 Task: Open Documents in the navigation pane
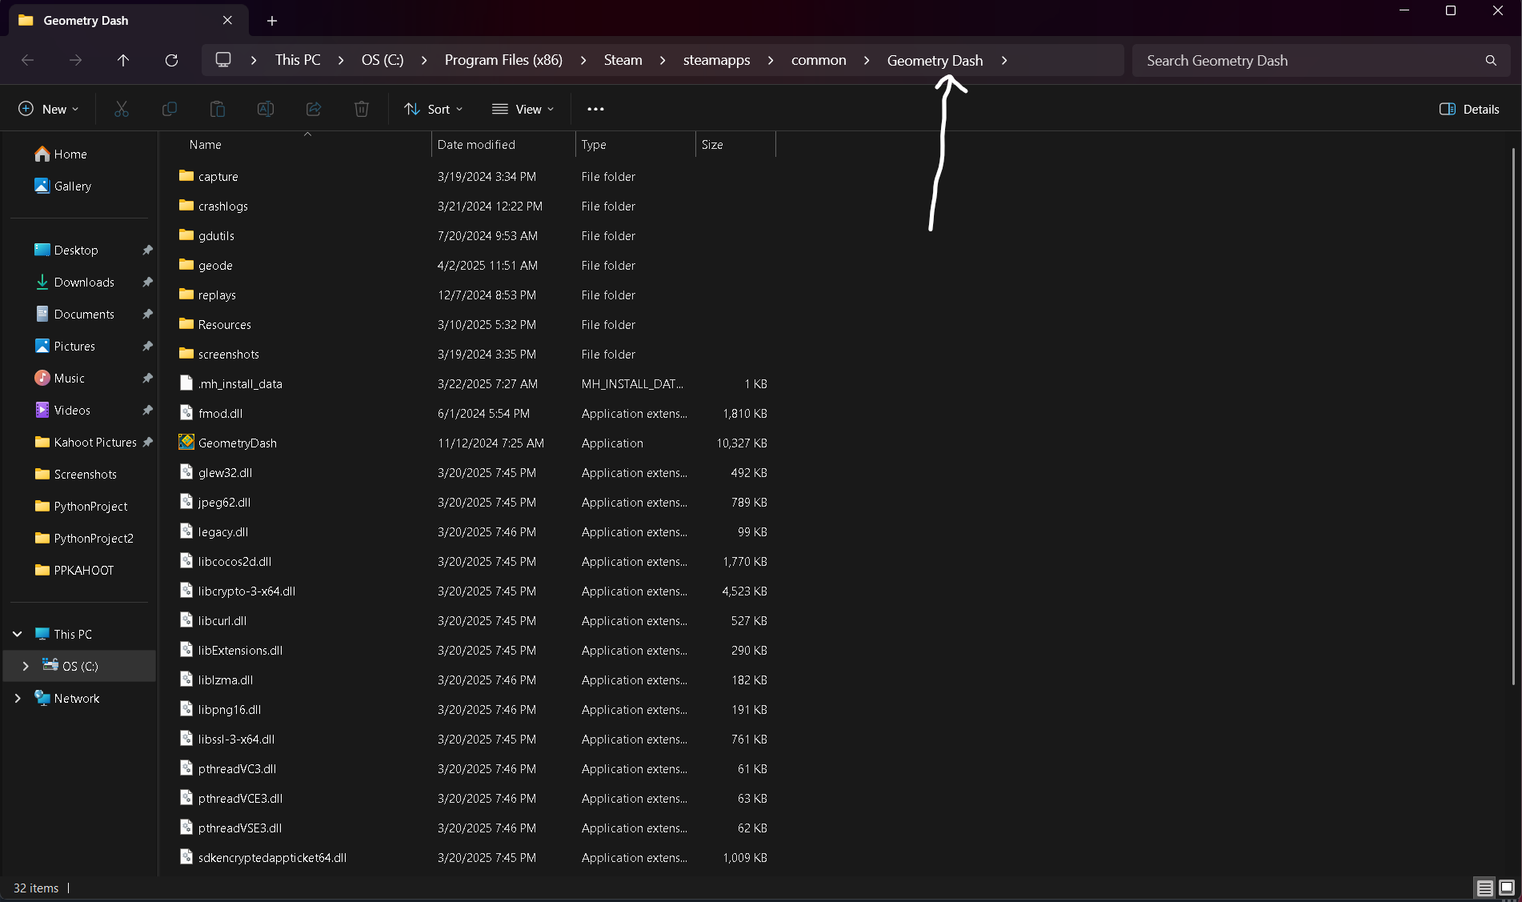(84, 315)
